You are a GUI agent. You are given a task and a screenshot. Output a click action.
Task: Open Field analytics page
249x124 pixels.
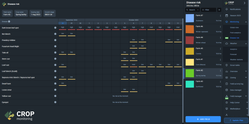click(235, 33)
